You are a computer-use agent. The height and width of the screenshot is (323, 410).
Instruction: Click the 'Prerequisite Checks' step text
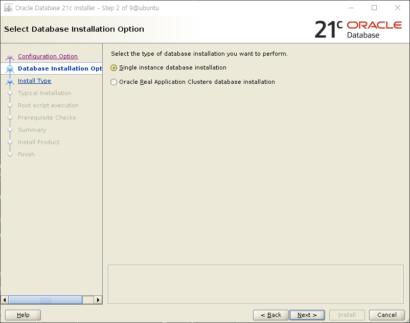(47, 118)
